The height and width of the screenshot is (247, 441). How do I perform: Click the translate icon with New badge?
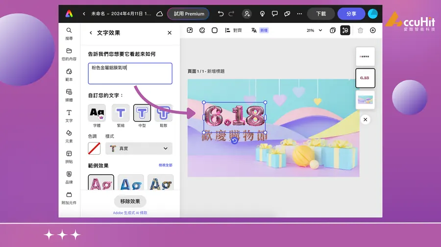[x=260, y=30]
